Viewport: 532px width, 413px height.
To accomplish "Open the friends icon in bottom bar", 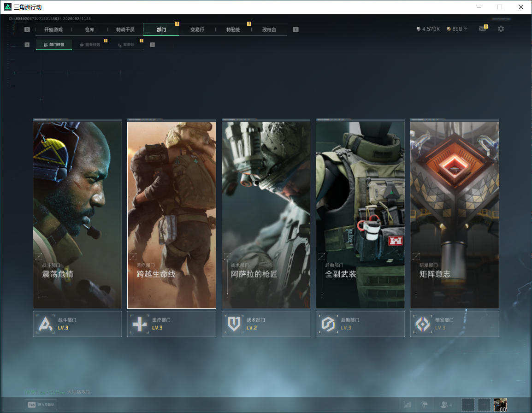I will pos(445,405).
